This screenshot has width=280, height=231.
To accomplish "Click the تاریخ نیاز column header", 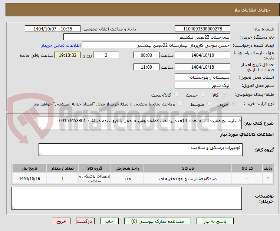I will coord(29,168).
